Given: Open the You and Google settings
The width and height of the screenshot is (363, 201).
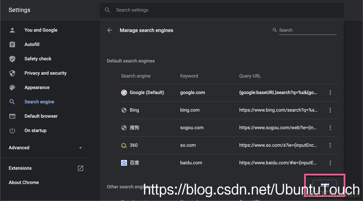Looking at the screenshot, I should [41, 30].
